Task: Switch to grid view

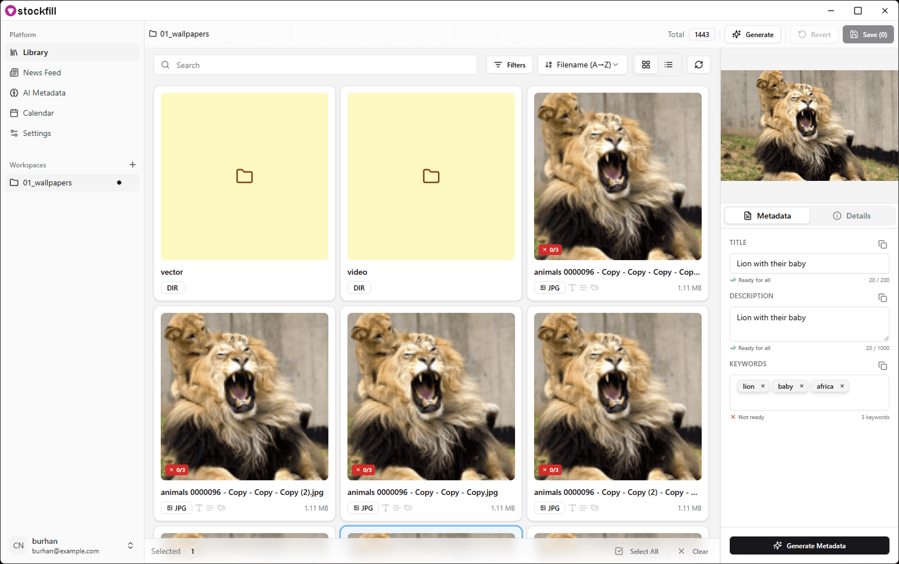Action: [x=646, y=65]
